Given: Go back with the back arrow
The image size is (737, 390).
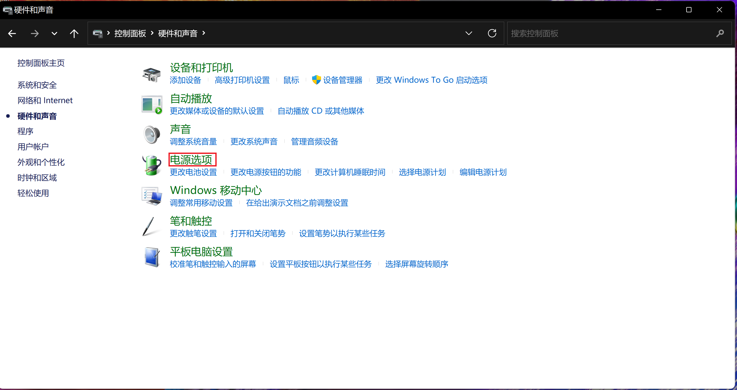Looking at the screenshot, I should point(12,34).
